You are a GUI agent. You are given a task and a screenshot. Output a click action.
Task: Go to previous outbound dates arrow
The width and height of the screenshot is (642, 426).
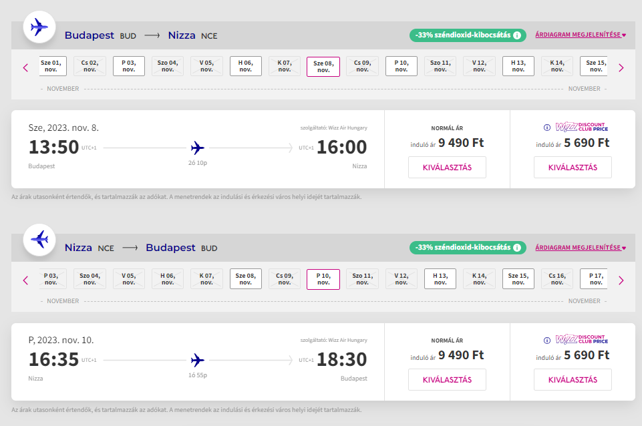point(26,67)
